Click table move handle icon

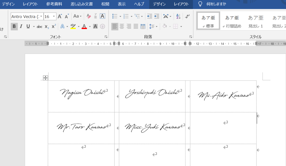45,78
